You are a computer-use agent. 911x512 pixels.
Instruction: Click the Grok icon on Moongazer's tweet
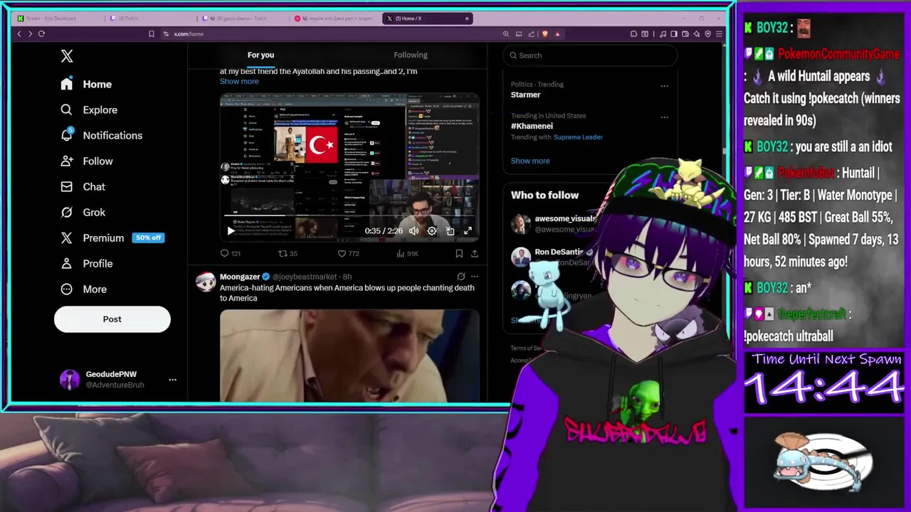(x=460, y=277)
